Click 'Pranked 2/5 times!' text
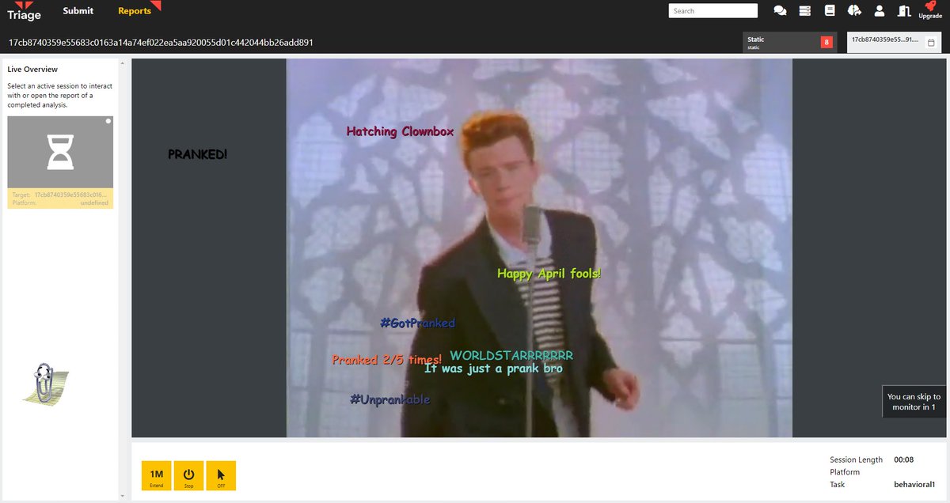 coord(387,360)
